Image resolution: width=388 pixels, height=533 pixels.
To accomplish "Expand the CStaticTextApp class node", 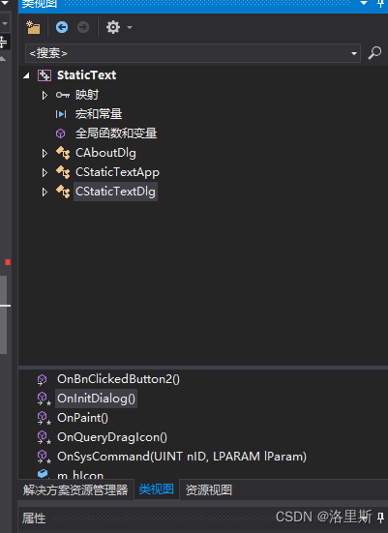I will pyautogui.click(x=45, y=173).
